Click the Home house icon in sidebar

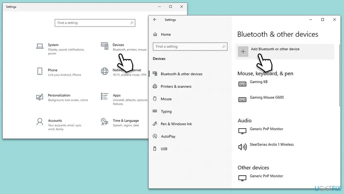point(155,34)
